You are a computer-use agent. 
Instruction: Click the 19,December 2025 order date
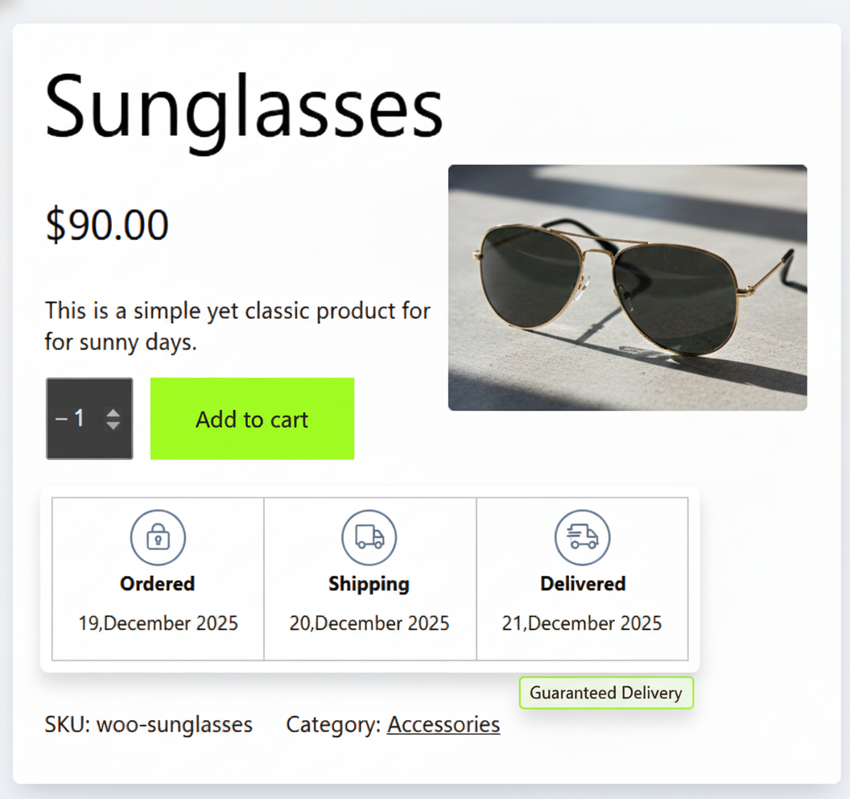coord(158,623)
